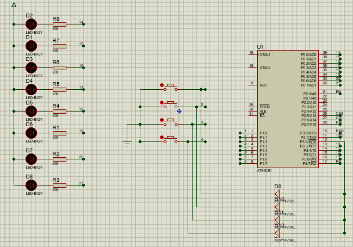Click net terminal 21 after resistor R3
This screenshot has width=353, height=247.
[x=84, y=186]
